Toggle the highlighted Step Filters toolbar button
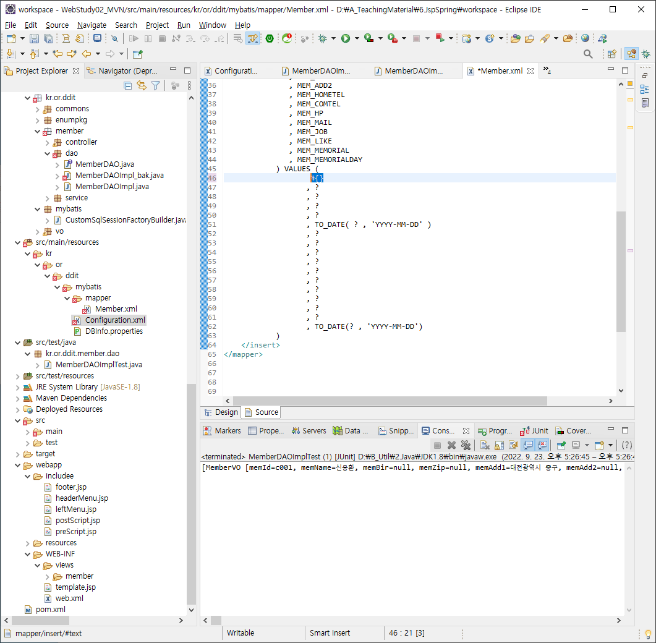This screenshot has height=643, width=656. (252, 38)
